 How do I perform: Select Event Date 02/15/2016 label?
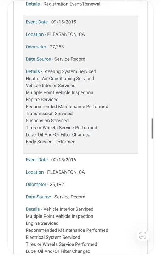37,160
